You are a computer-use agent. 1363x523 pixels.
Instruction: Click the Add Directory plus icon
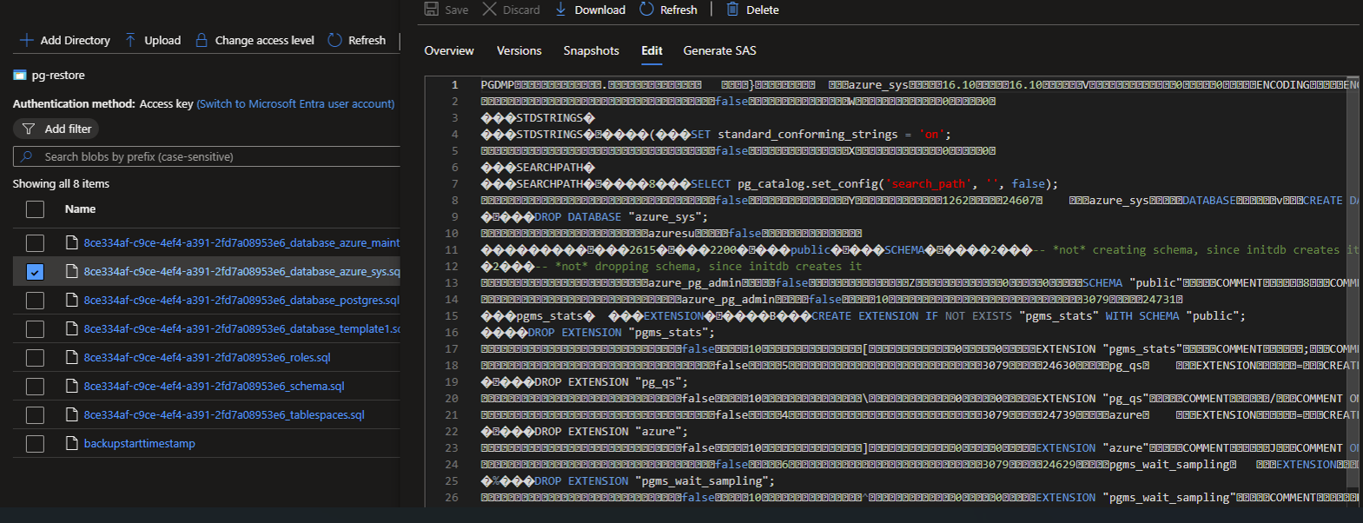pyautogui.click(x=26, y=40)
